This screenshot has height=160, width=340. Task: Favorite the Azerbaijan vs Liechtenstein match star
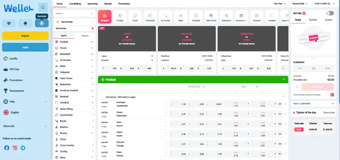pyautogui.click(x=285, y=104)
